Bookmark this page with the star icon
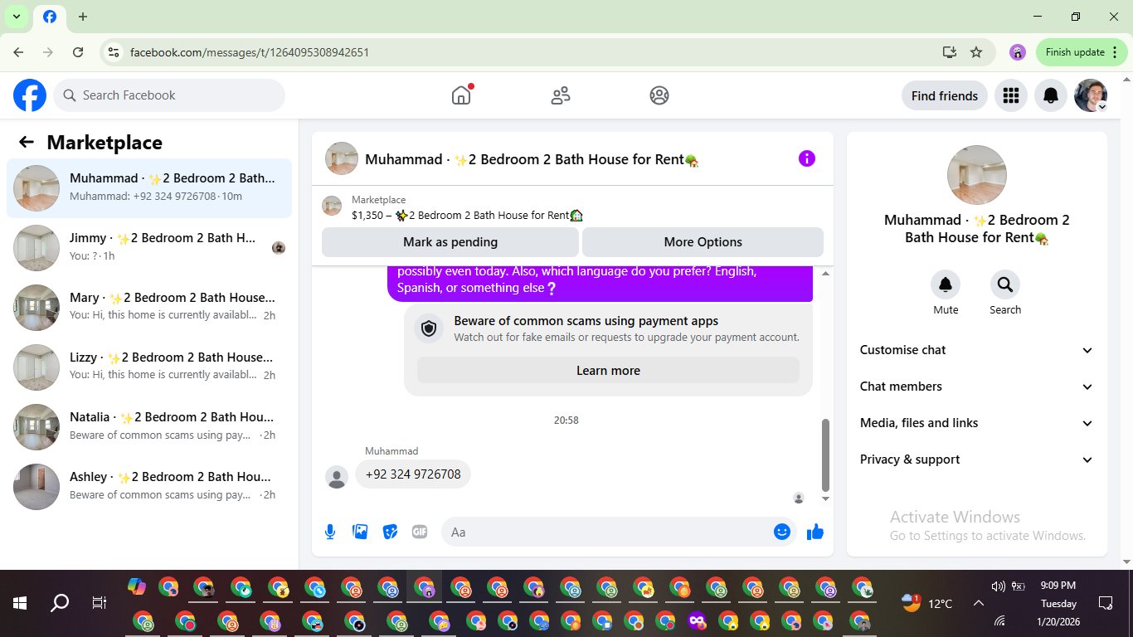This screenshot has height=637, width=1133. click(976, 52)
